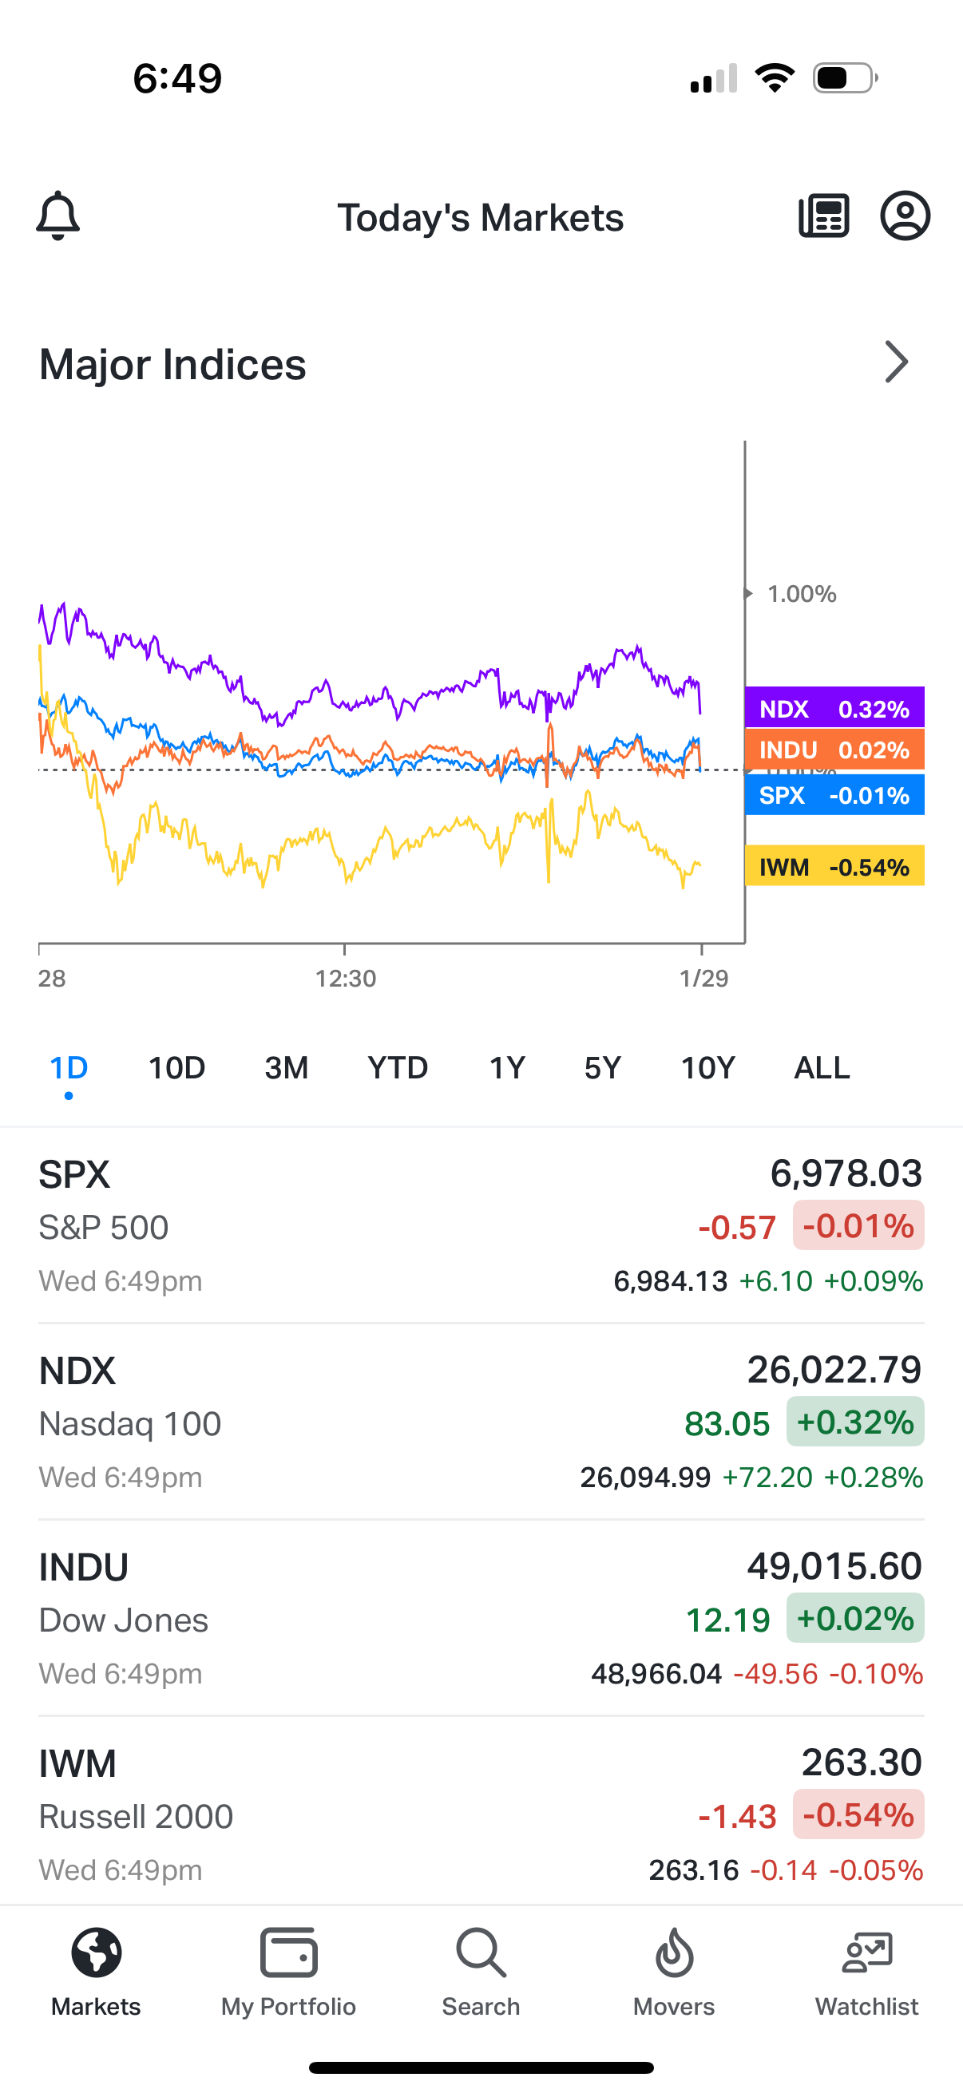Select the 5Y chart tab
Viewport: 963px width, 2093px height.
(602, 1067)
